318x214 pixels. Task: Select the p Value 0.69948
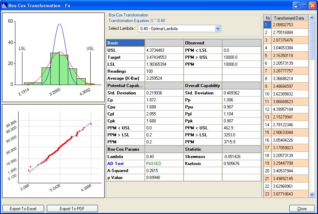(x=164, y=178)
